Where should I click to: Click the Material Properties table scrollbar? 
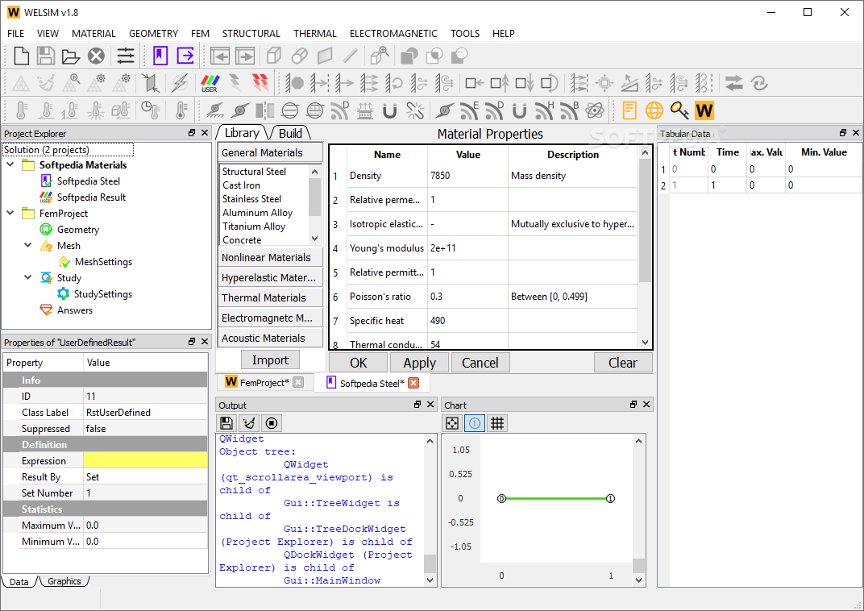point(645,220)
